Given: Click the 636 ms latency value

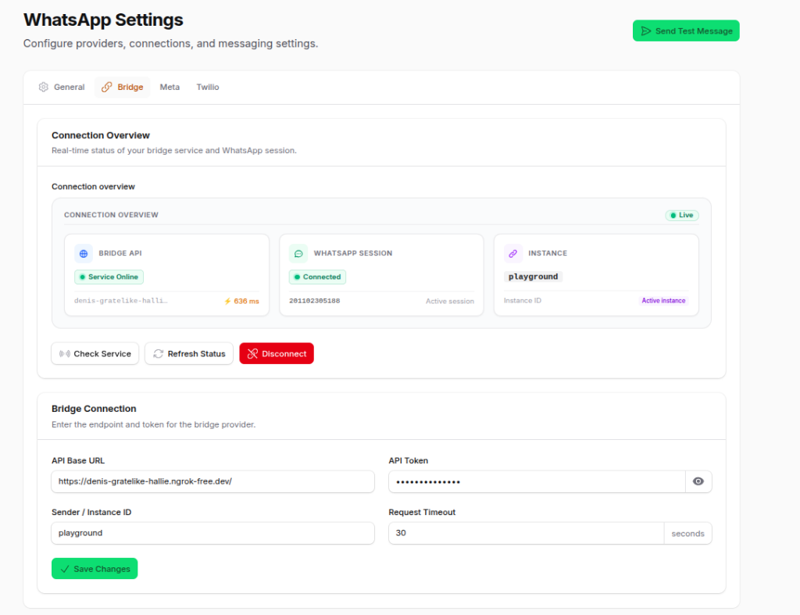Looking at the screenshot, I should [246, 302].
